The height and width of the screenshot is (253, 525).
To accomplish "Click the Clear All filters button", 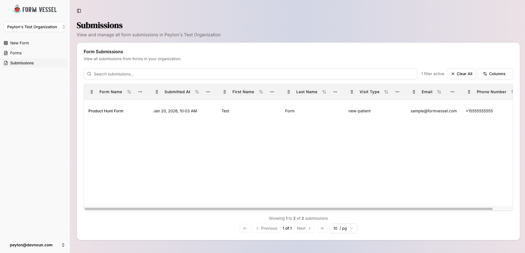I will (x=461, y=74).
